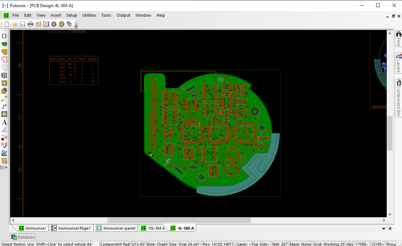Select the grey pad with blue pin tool
Screen dimensions: 402x246
[4, 75]
